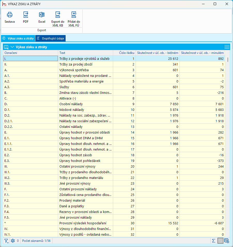The image size is (233, 247).
Task: Click the Označení cell F.4.
Action: click(30, 212)
